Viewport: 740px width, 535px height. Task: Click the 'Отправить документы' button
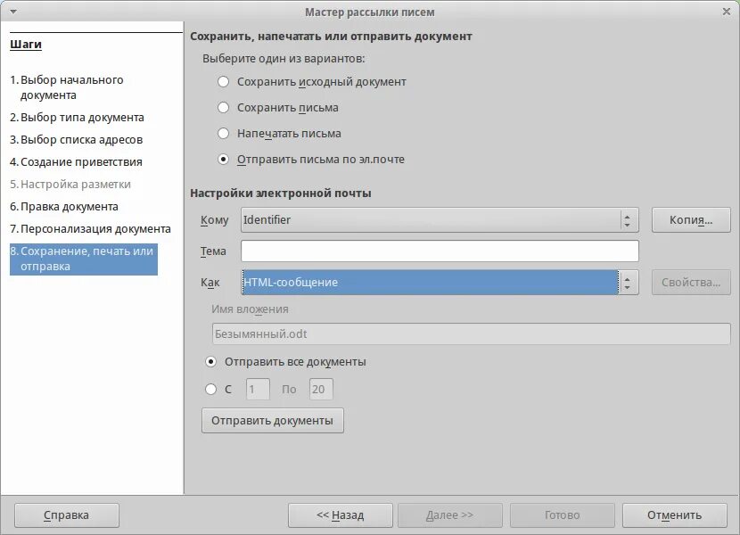(272, 421)
